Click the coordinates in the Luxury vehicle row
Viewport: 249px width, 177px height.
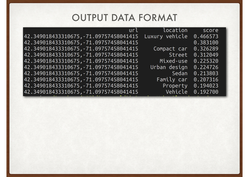(x=81, y=37)
